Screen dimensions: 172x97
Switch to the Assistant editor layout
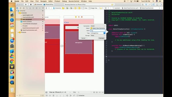pyautogui.click(x=146, y=5)
